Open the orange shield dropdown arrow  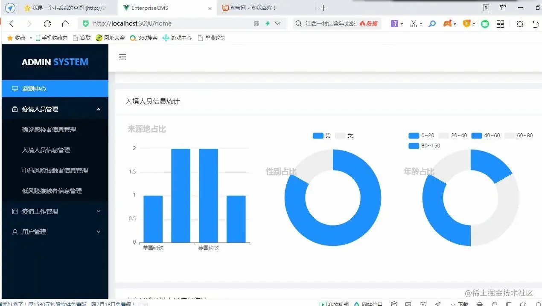pos(474,24)
